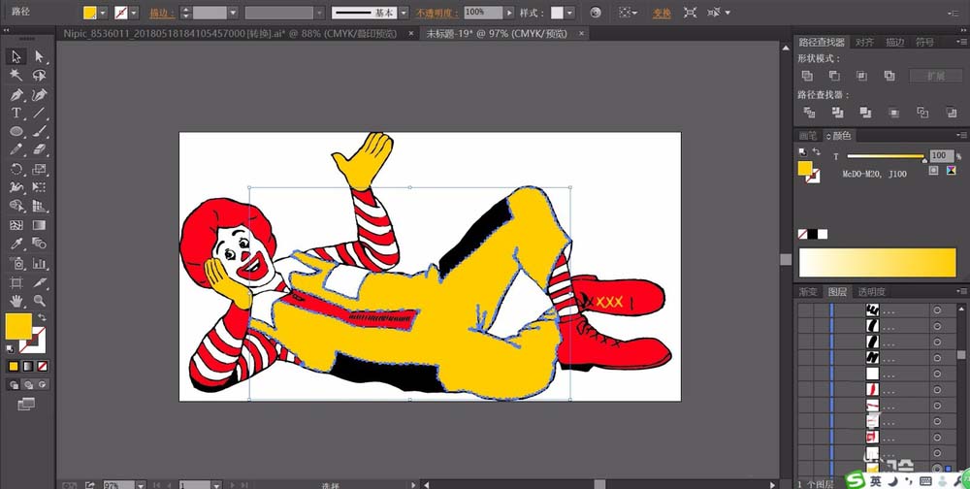Viewport: 970px width, 489px height.
Task: Toggle visibility of the top layer row
Action: click(804, 310)
